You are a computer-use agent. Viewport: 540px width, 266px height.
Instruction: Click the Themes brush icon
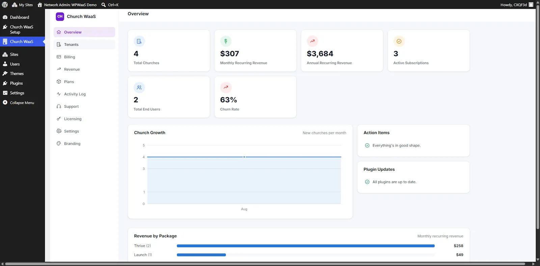(x=5, y=74)
